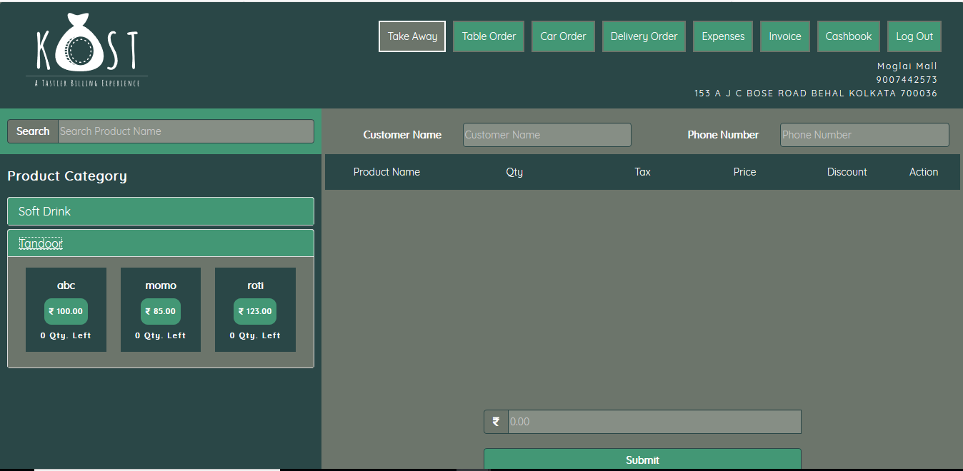This screenshot has height=471, width=963.
Task: Switch to Table Order
Action: [x=489, y=36]
